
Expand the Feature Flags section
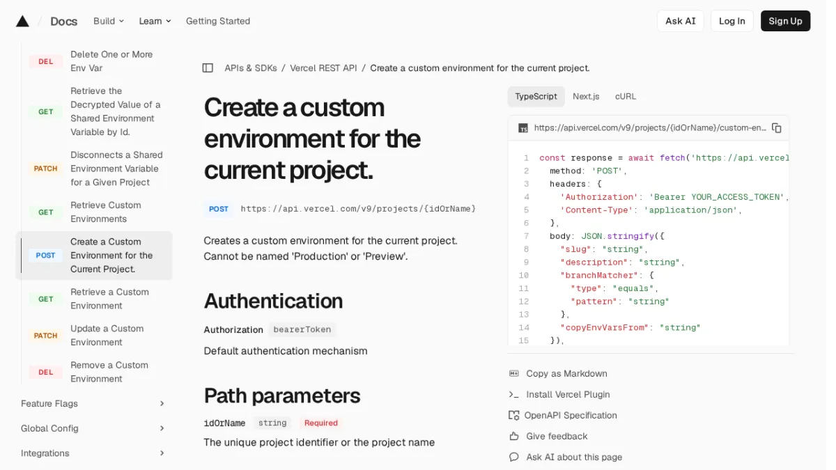(x=93, y=404)
